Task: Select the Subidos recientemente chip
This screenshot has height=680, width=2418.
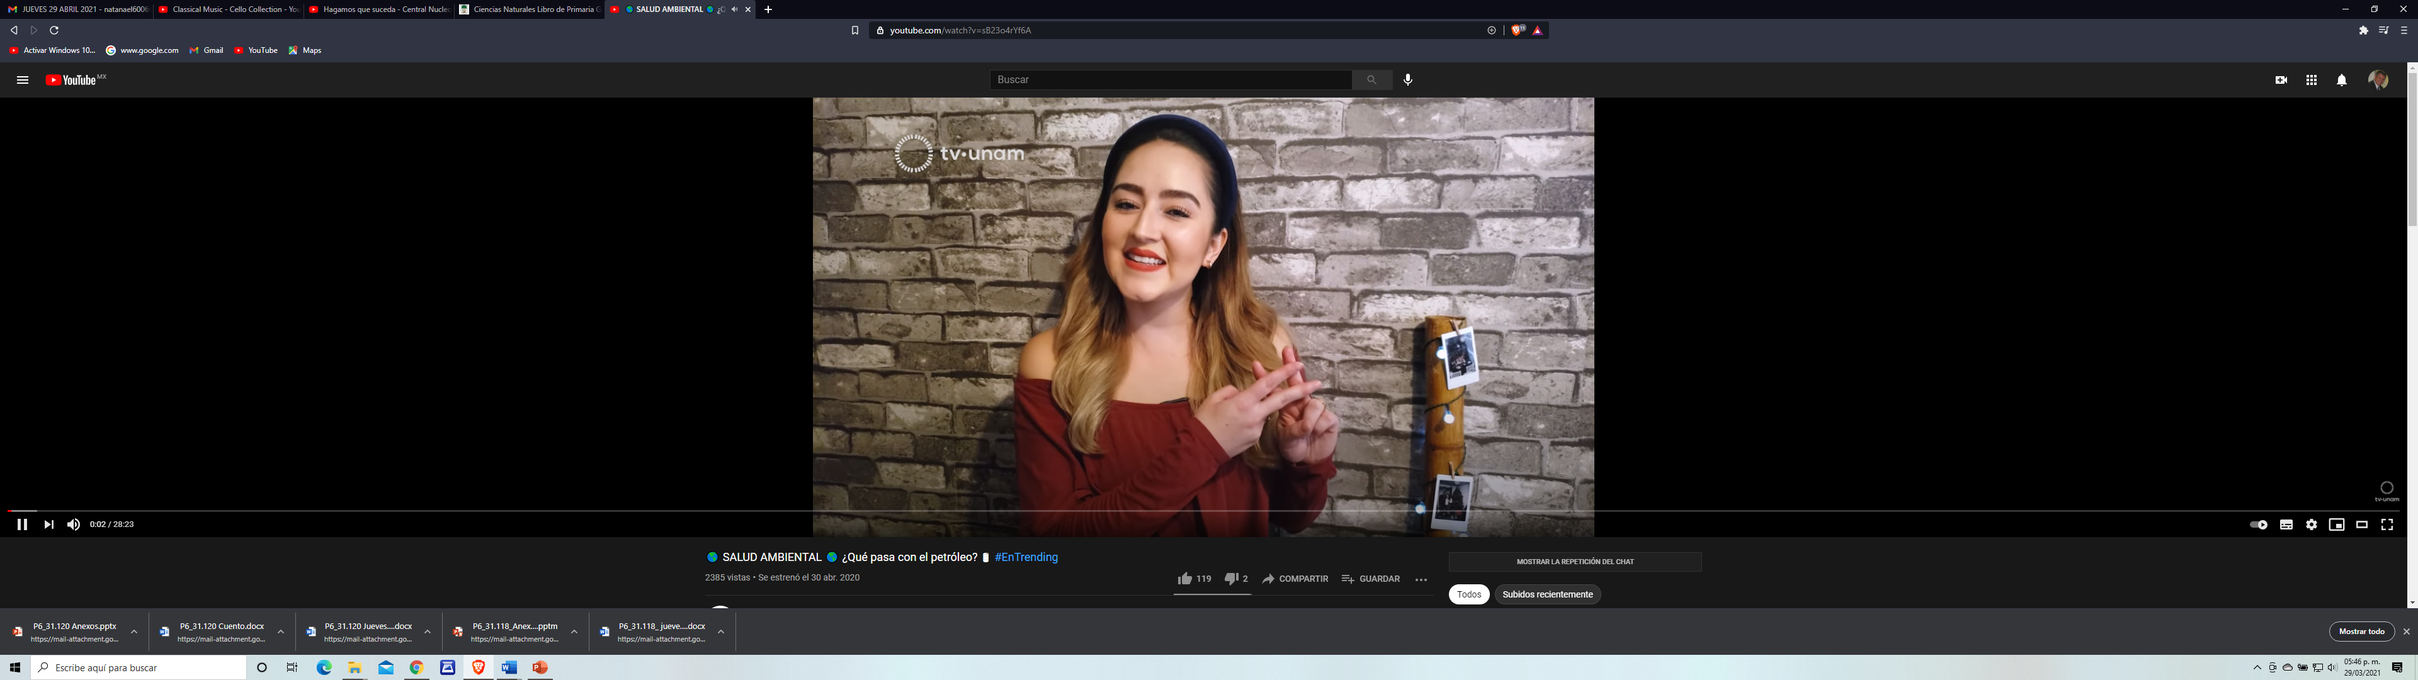Action: click(1547, 594)
